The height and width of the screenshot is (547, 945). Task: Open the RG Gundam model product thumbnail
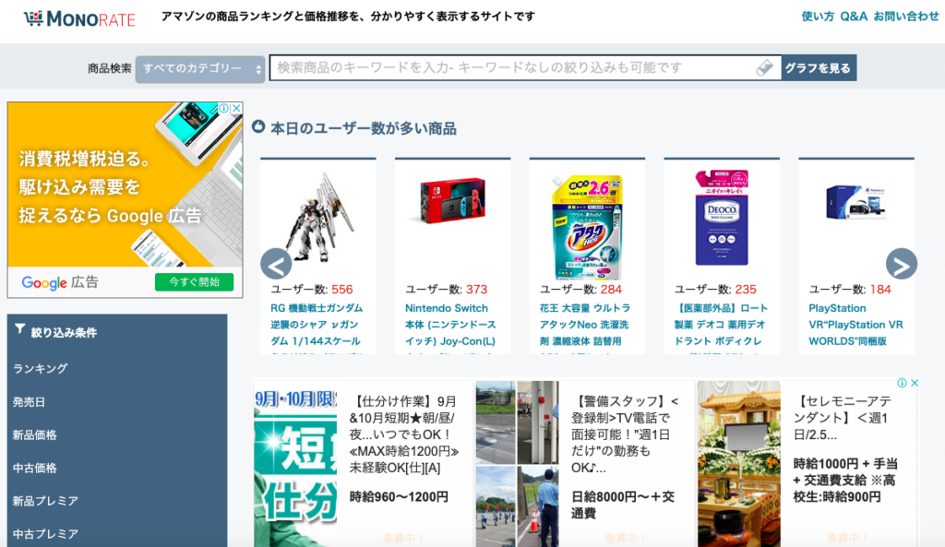point(318,218)
